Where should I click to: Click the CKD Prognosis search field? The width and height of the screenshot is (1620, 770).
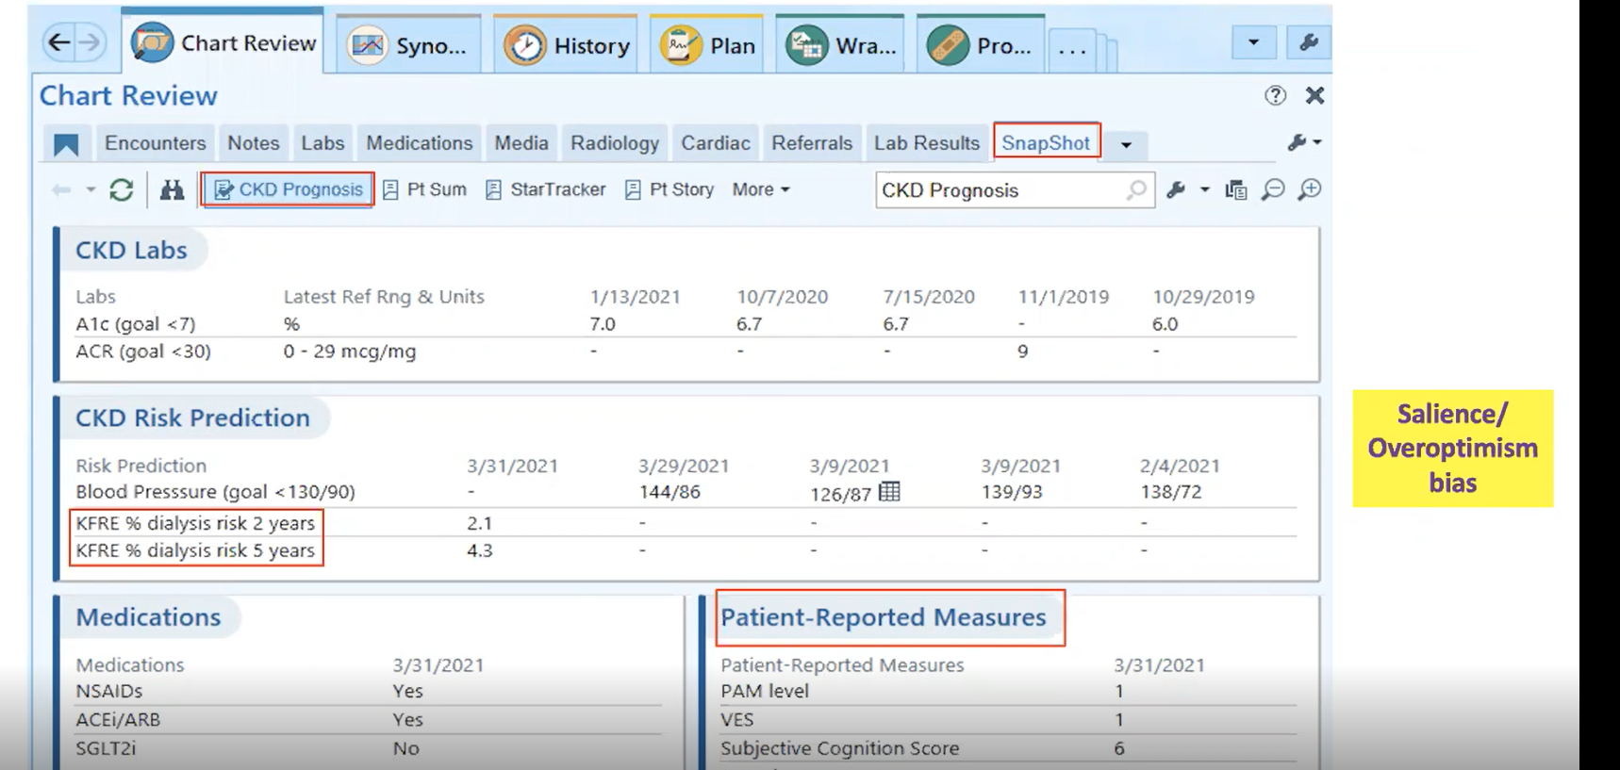tap(1000, 190)
